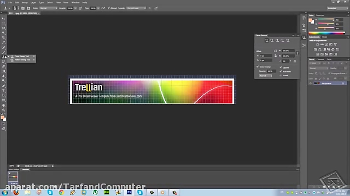Switch to the Channels tab
Viewport: 350px width, 196px height.
tap(320, 59)
